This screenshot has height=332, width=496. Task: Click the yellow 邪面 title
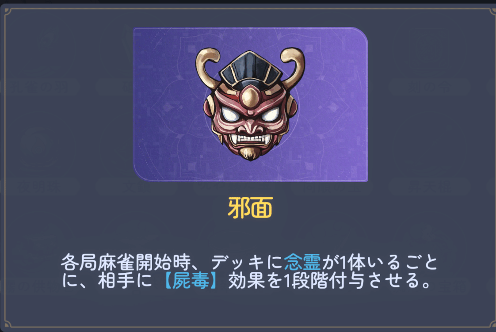click(250, 208)
